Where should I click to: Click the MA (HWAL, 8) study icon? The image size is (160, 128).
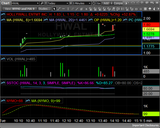pos(3,20)
